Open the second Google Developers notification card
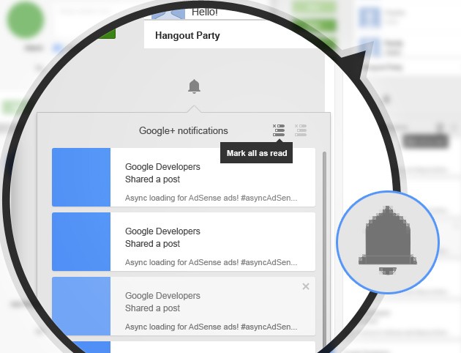Screen dimensions: 461x353 click(x=184, y=242)
